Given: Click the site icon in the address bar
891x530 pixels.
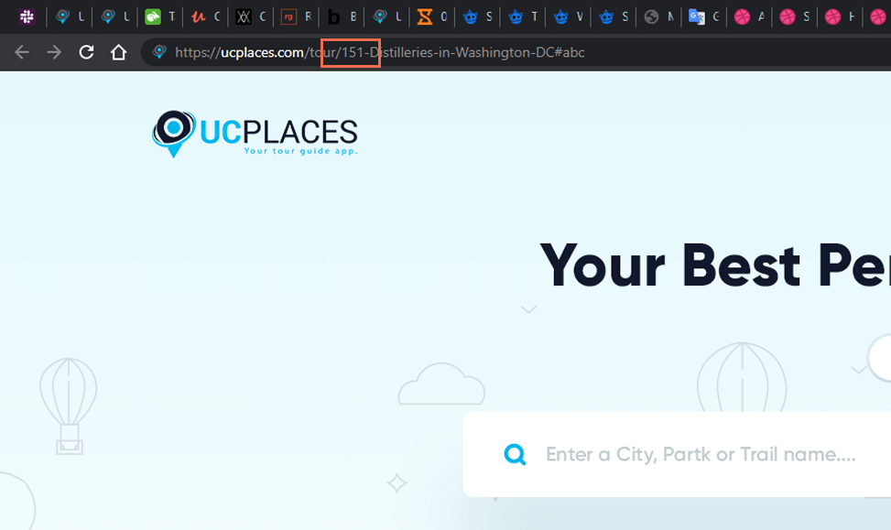Looking at the screenshot, I should (159, 51).
